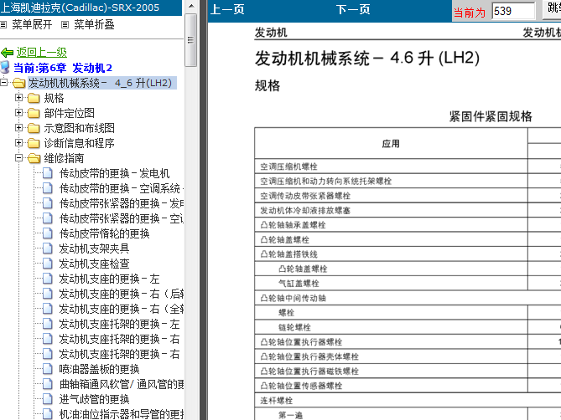This screenshot has height=420, width=561.
Task: Click the sidebar scrollbar thumb
Action: pos(191,40)
